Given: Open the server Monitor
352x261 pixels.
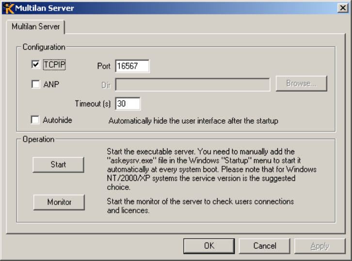Looking at the screenshot, I should pos(59,203).
